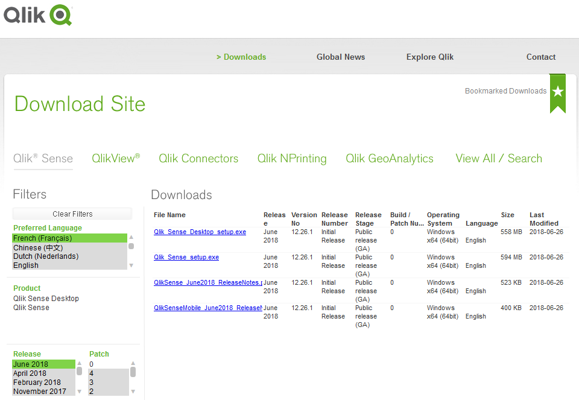The height and width of the screenshot is (400, 579).
Task: Select patch 0
Action: pyautogui.click(x=109, y=364)
